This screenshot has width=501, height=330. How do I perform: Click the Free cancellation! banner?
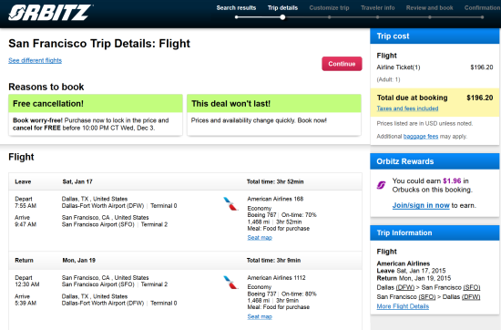pos(96,104)
